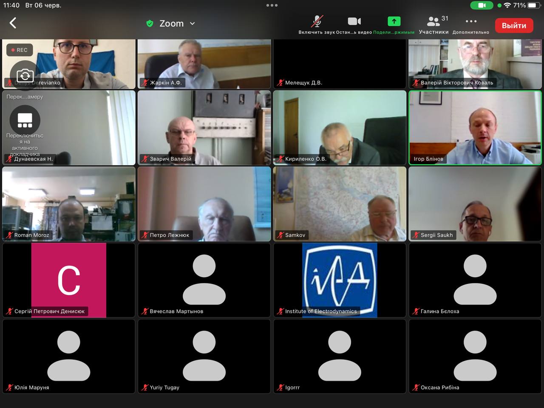Viewport: 544px width, 408px height.
Task: Tap Юлія Маруня avatar placeholder
Action: click(69, 356)
